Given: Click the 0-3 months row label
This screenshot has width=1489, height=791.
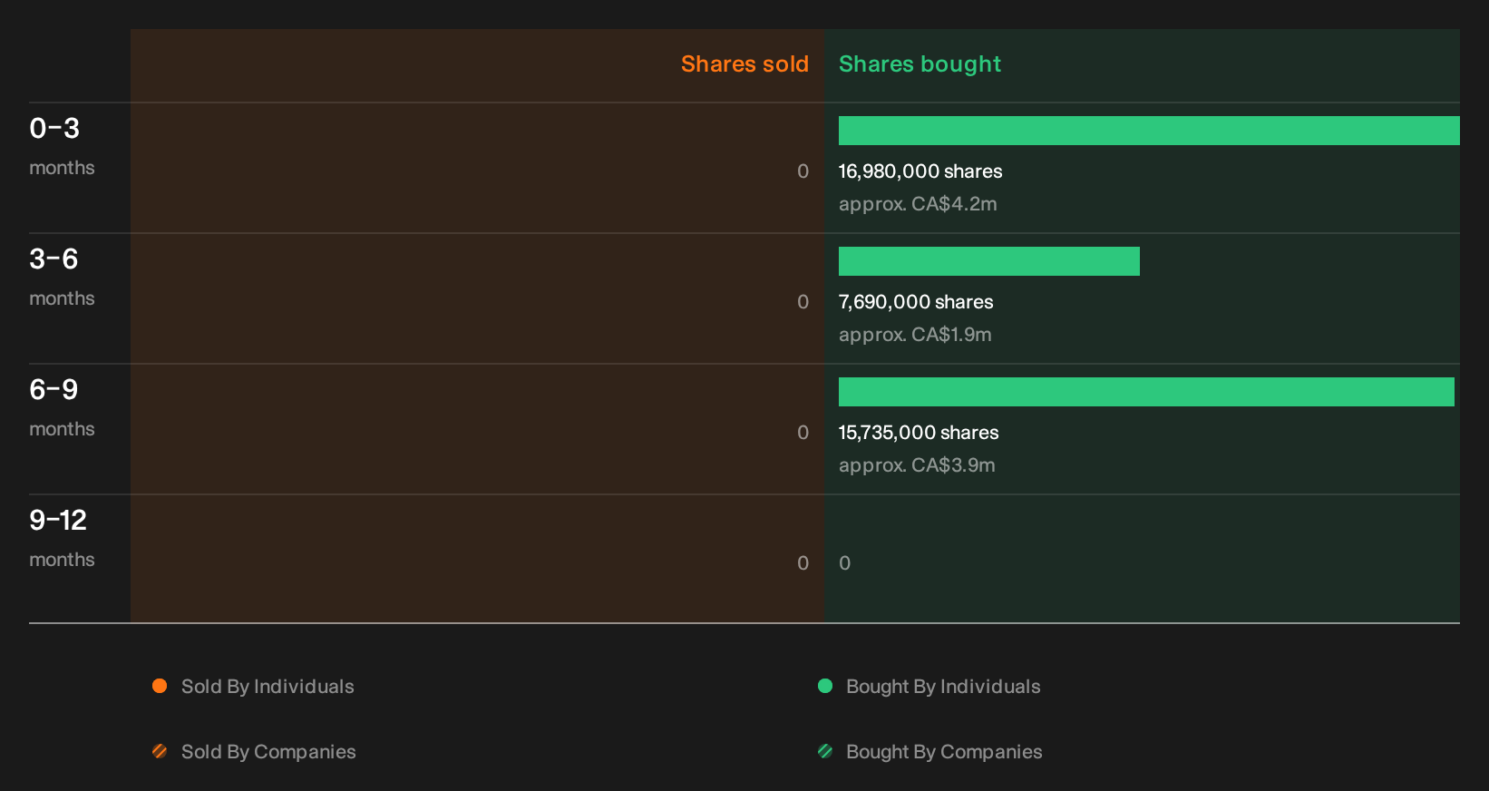Looking at the screenshot, I should 62,146.
